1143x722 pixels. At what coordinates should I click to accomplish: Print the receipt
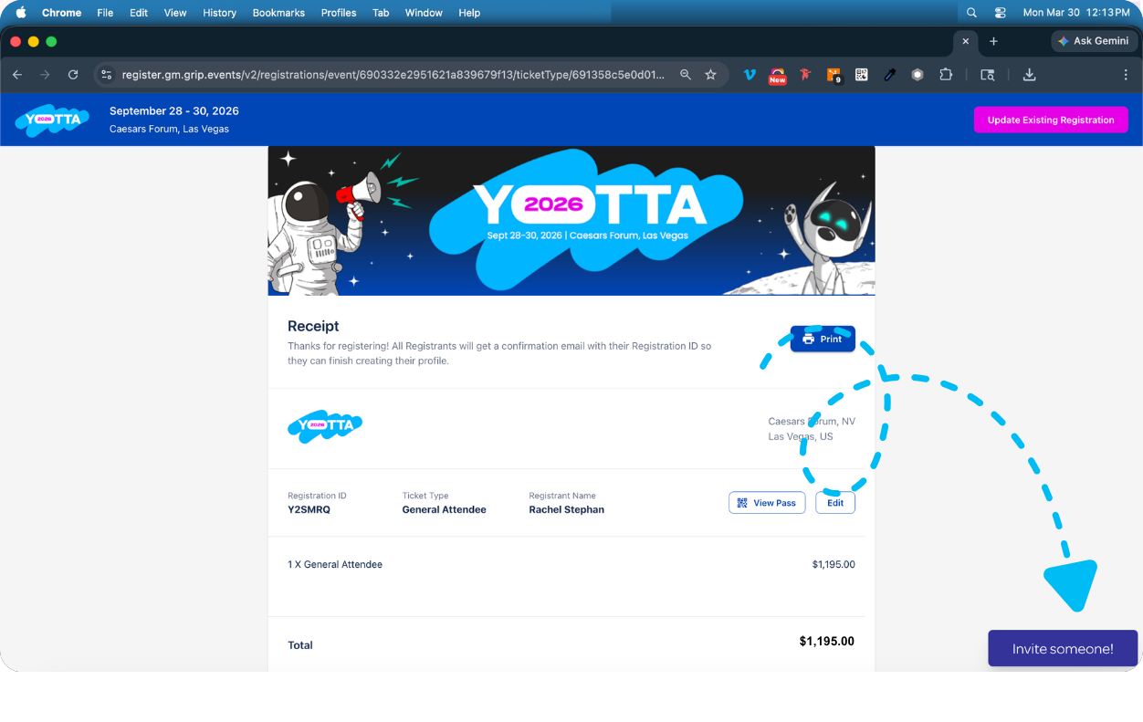[x=823, y=339]
